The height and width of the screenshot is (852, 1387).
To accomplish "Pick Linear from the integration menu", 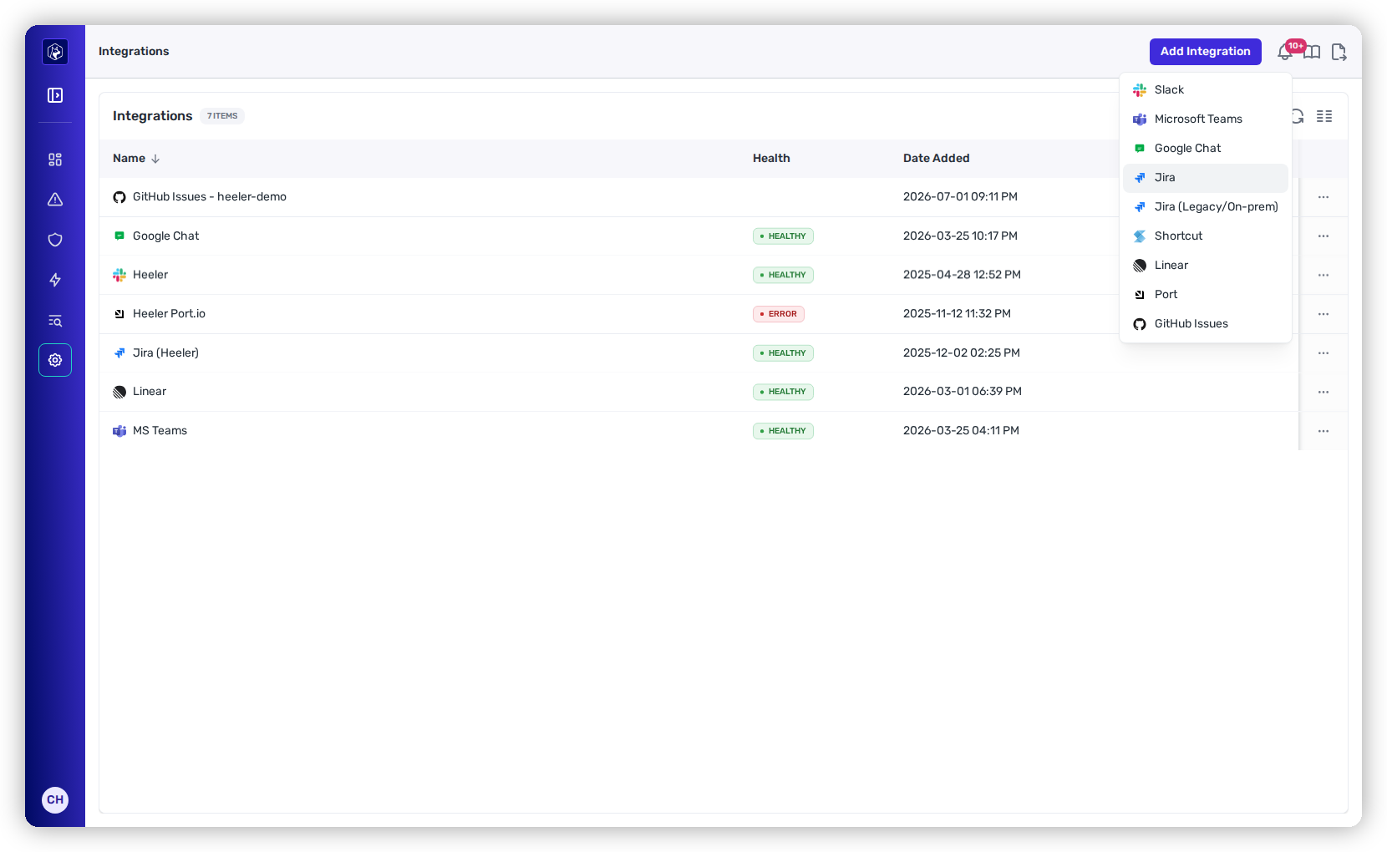I will 1206,266.
